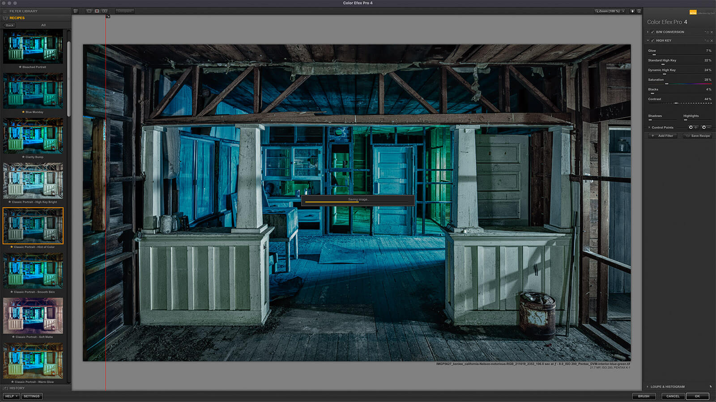The image size is (716, 402).
Task: Click the add negative control point icon
Action: [x=705, y=127]
